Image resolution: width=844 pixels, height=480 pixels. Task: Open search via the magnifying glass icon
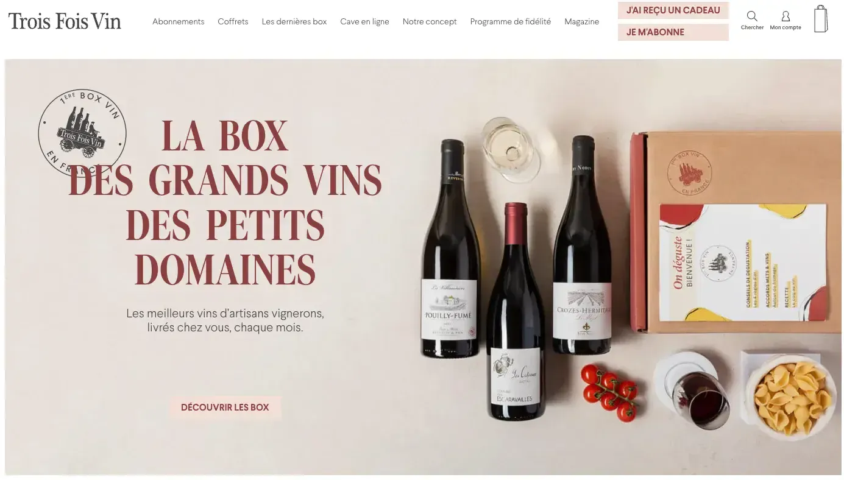point(752,16)
